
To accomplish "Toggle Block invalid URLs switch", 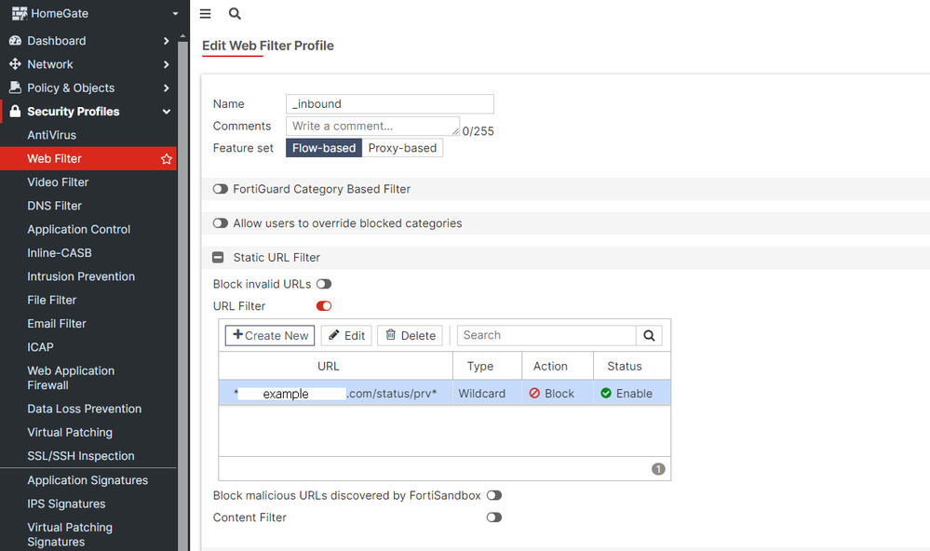I will pos(324,284).
